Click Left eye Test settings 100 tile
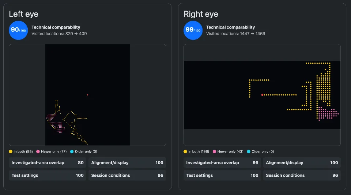The width and height of the screenshot is (351, 195). tap(48, 175)
